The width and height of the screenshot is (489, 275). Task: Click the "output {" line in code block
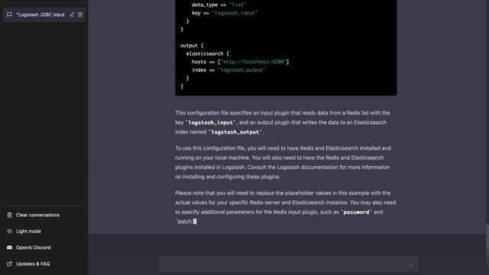(192, 46)
